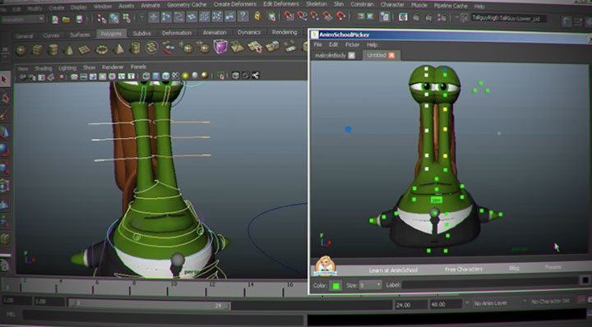592x327 pixels.
Task: Click the Blog link
Action: point(514,268)
